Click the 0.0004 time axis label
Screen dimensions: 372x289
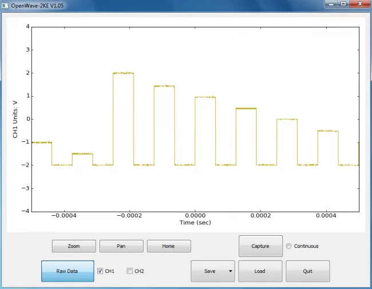(x=326, y=215)
